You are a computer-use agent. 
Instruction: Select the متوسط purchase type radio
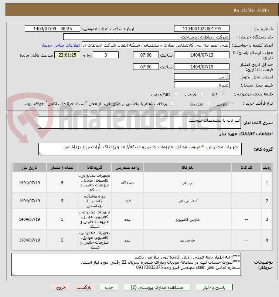pos(209,103)
